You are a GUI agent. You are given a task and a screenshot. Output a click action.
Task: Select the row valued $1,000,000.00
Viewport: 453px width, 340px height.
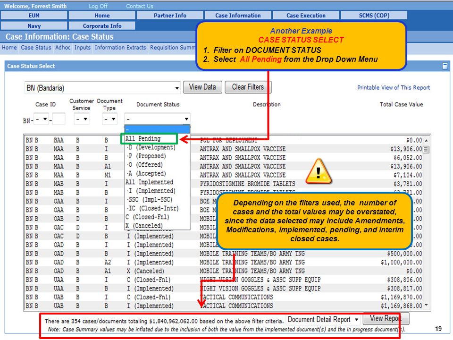[224, 262]
